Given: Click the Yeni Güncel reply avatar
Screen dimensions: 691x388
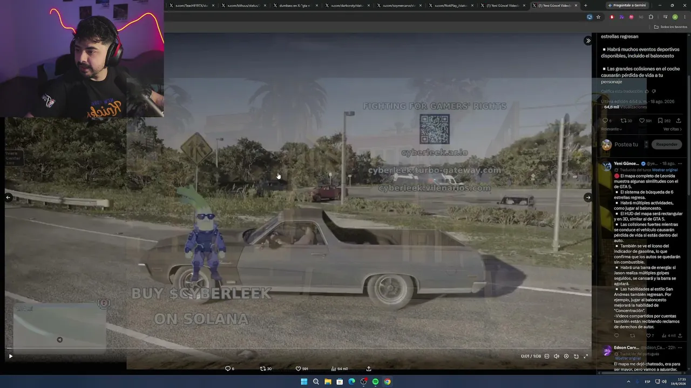Looking at the screenshot, I should pos(607,166).
